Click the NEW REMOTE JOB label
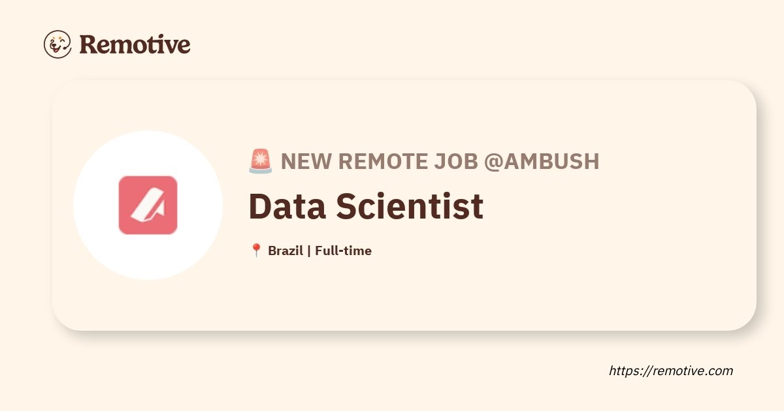Image resolution: width=784 pixels, height=411 pixels. pos(379,161)
